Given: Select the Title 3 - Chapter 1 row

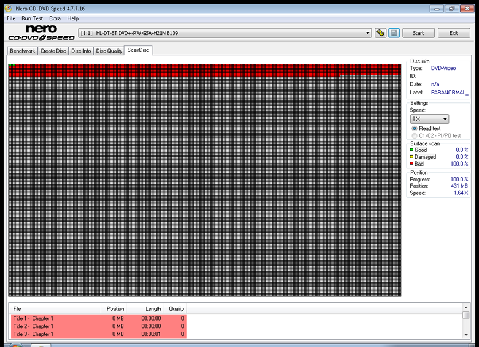Looking at the screenshot, I should pyautogui.click(x=99, y=334).
